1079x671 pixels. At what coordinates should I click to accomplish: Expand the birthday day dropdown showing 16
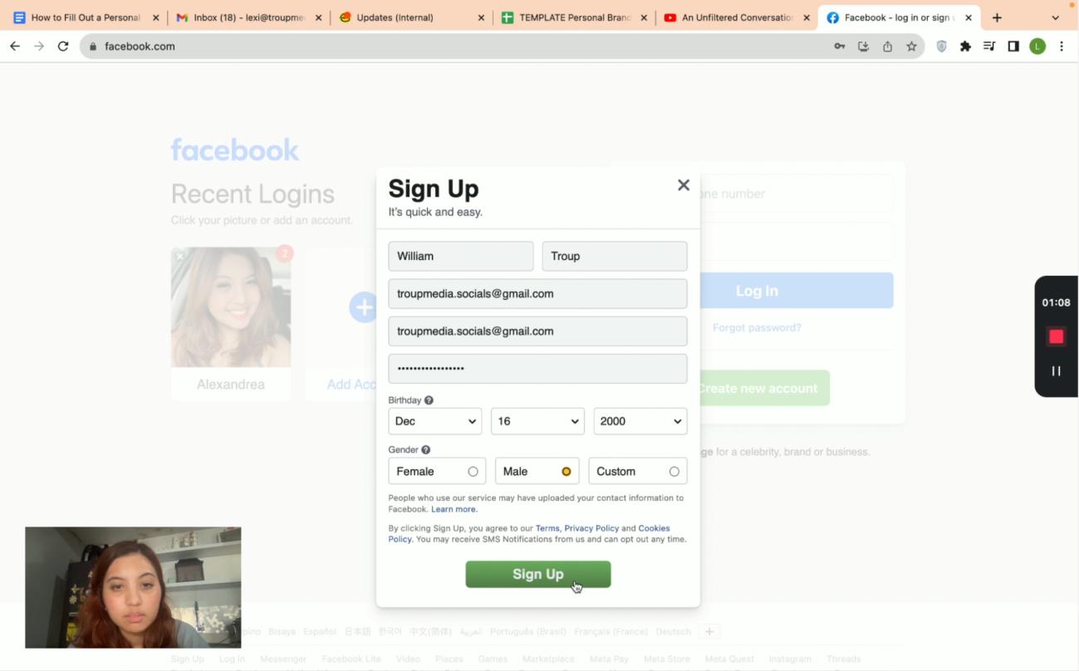tap(537, 421)
